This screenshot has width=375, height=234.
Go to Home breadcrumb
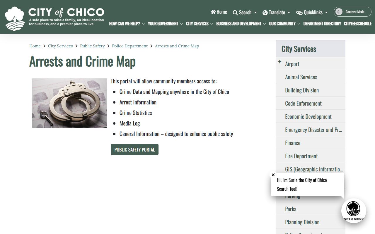(x=35, y=46)
